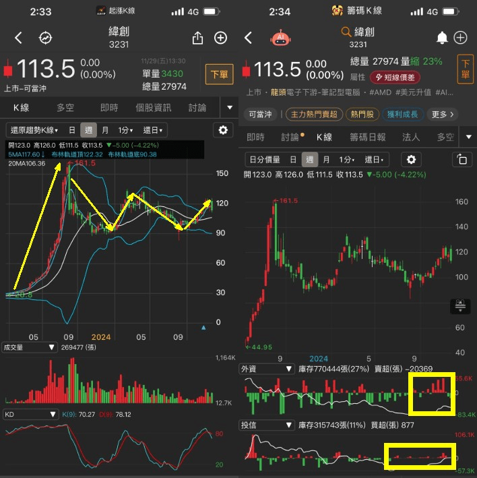The height and width of the screenshot is (478, 477).
Task: Select 日 period in right chart
Action: (293, 159)
